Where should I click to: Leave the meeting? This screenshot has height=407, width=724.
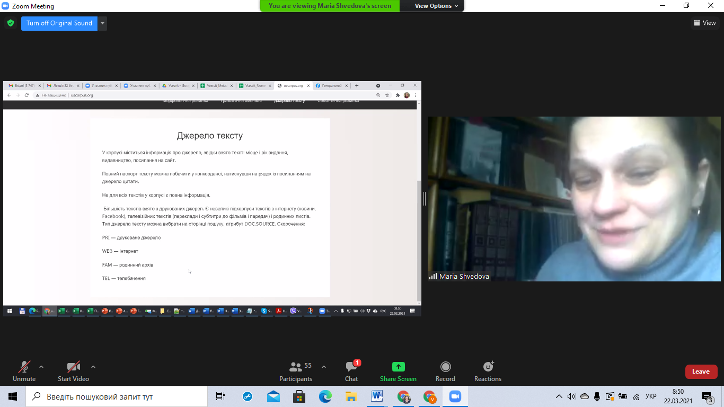701,371
